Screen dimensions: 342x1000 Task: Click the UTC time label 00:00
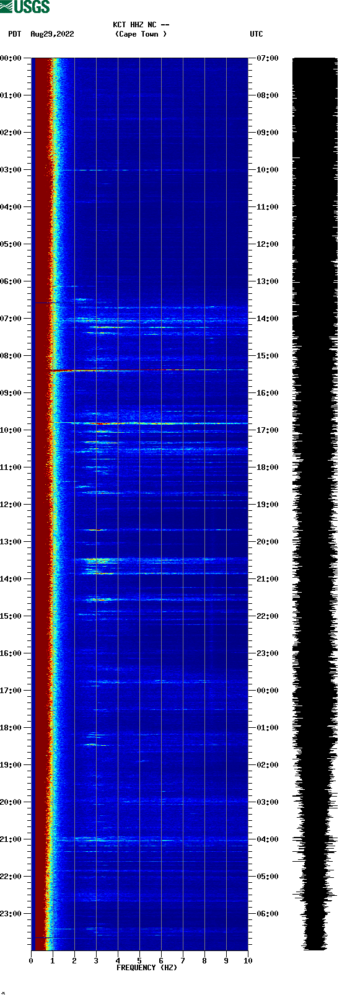268,691
